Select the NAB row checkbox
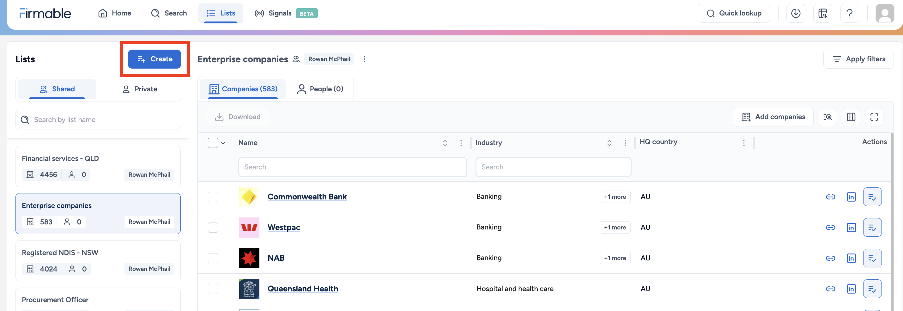The height and width of the screenshot is (311, 903). [213, 258]
